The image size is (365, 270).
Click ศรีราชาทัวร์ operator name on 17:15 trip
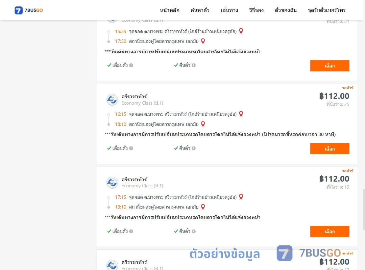coord(134,180)
